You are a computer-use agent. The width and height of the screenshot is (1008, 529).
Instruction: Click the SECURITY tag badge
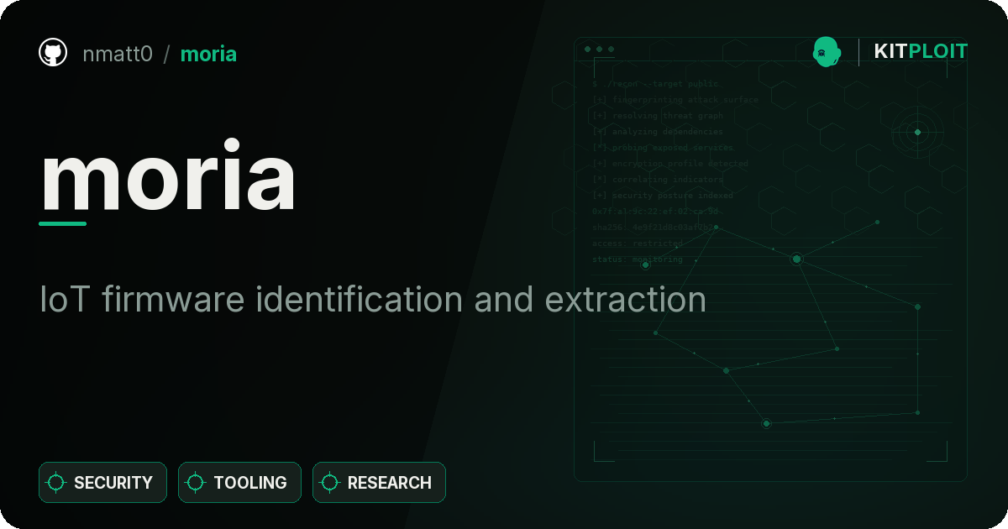click(x=102, y=483)
